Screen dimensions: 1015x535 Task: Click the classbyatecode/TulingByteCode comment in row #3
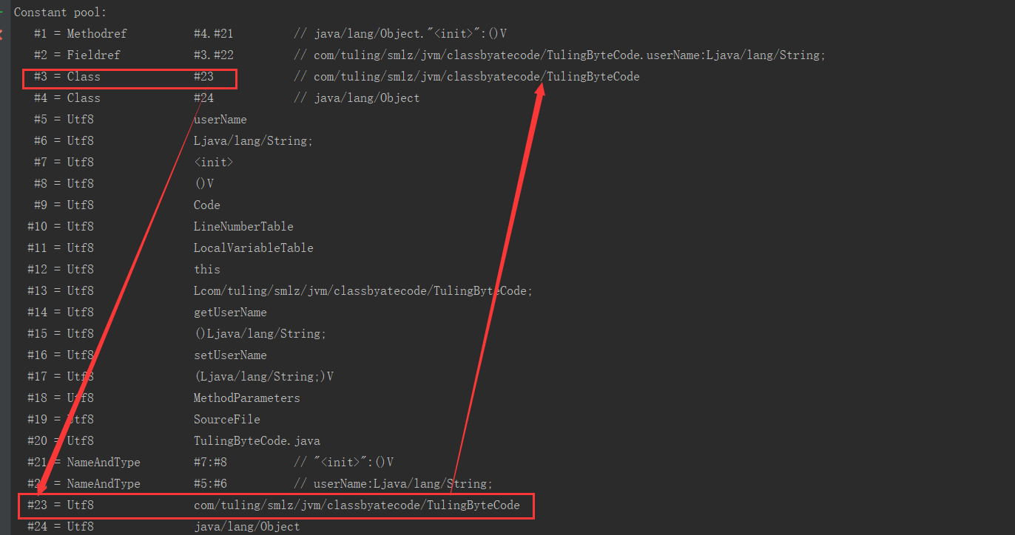click(x=467, y=76)
